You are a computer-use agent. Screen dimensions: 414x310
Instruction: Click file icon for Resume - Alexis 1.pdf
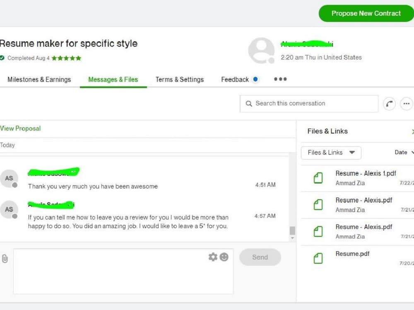tap(318, 178)
